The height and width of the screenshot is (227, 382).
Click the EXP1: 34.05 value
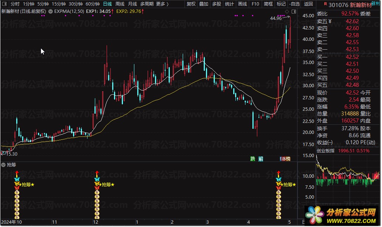click(98, 11)
